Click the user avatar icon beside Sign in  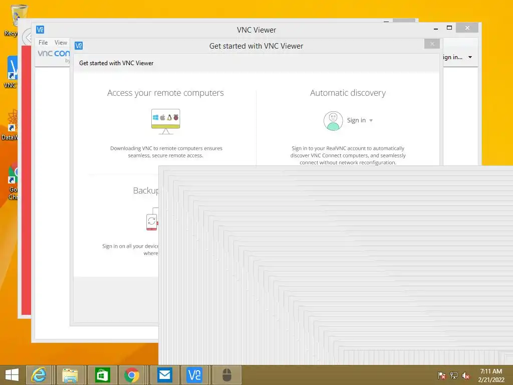[333, 121]
